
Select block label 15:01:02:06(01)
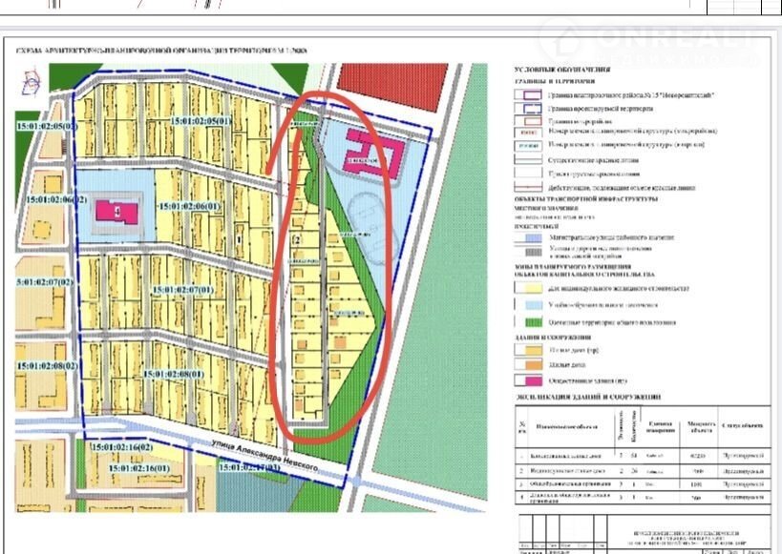tap(190, 205)
